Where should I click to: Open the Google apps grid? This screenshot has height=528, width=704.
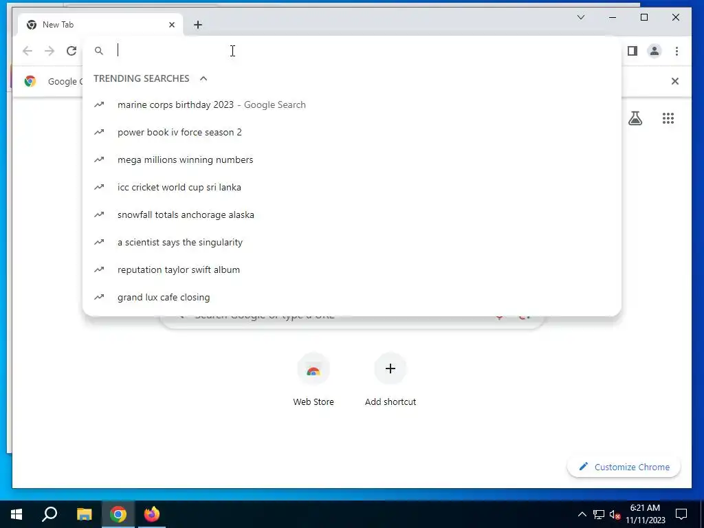pyautogui.click(x=668, y=118)
